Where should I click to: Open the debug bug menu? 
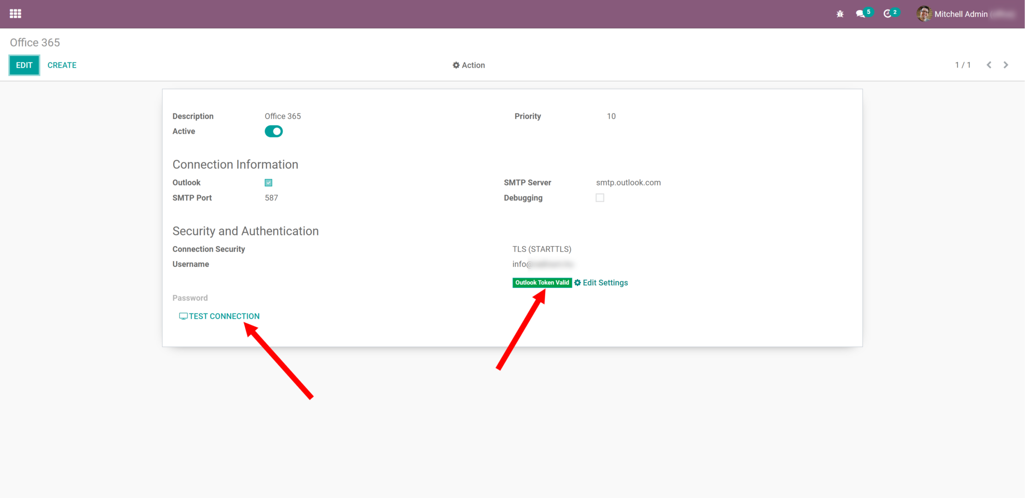click(x=840, y=13)
